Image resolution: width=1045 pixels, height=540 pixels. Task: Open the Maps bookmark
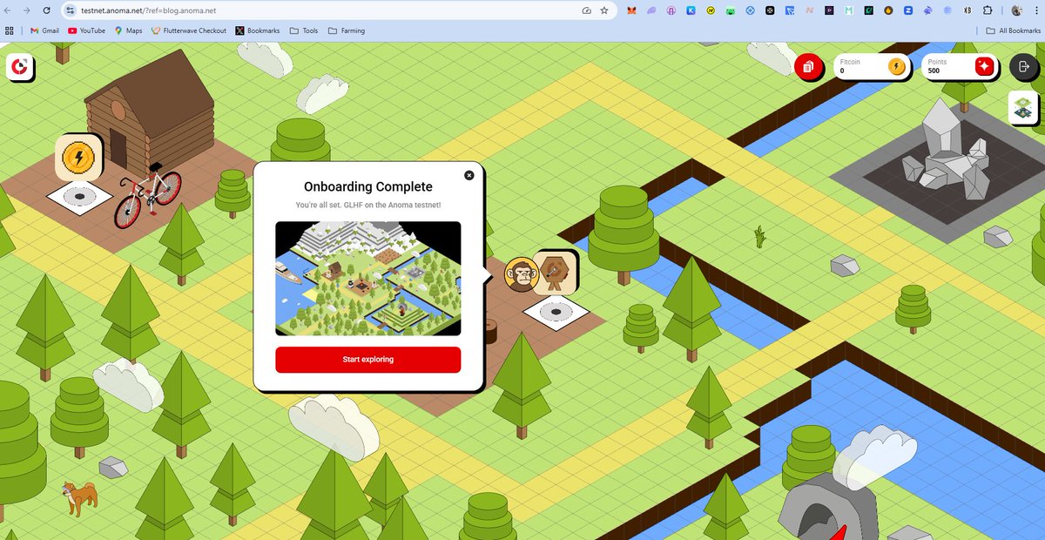pos(128,30)
